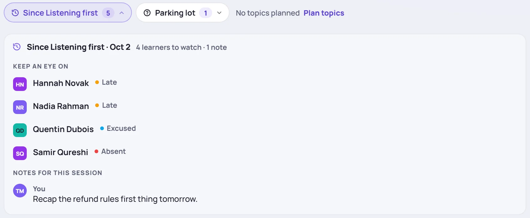Click the TM avatar beside your note
530x218 pixels.
20,191
